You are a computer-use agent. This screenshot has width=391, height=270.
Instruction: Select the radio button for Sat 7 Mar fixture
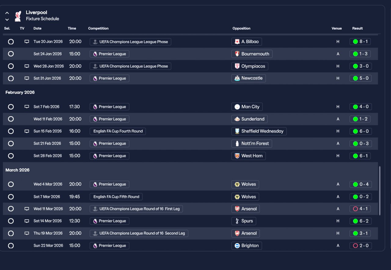pos(11,197)
